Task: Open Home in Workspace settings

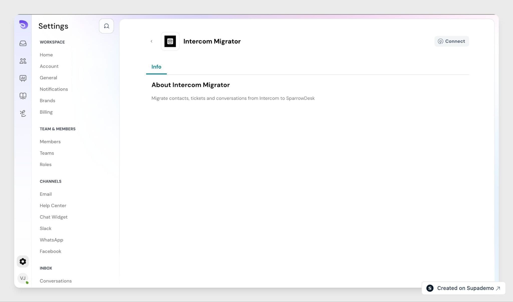Action: (46, 55)
